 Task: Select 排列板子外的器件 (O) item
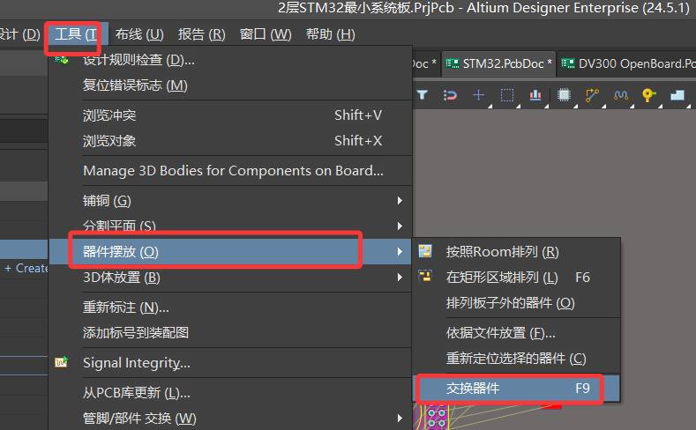coord(516,303)
